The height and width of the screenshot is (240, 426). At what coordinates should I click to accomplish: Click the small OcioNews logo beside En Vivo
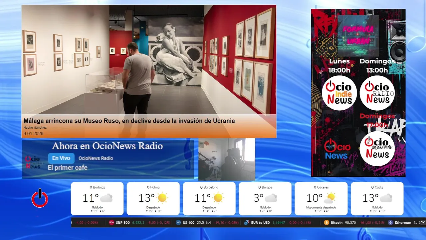(x=33, y=162)
